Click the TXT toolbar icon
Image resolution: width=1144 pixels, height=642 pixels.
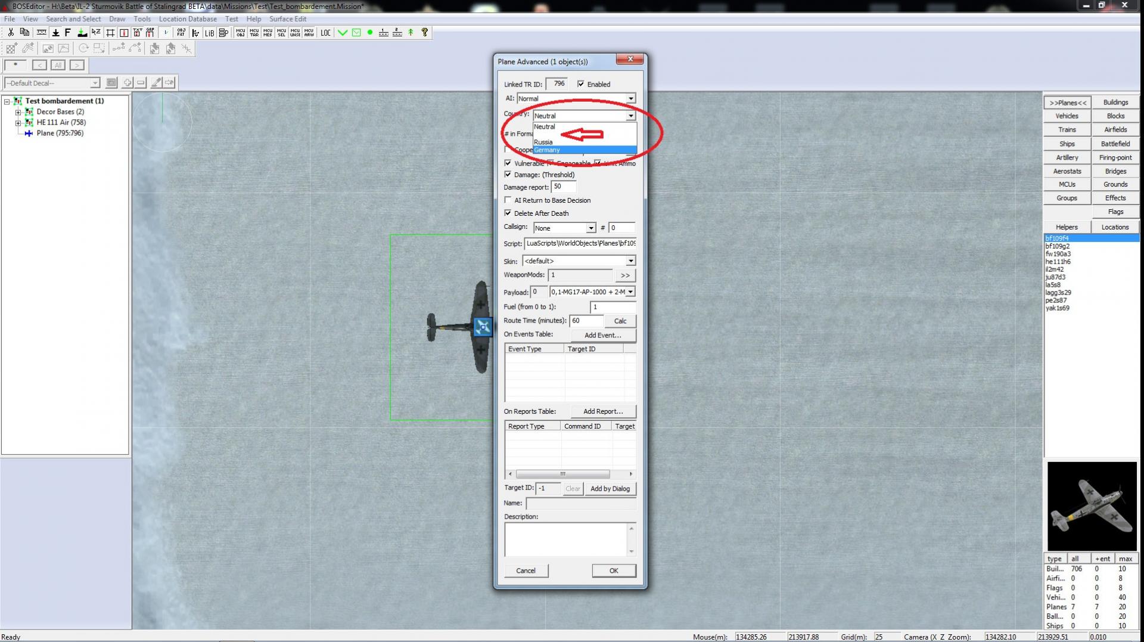pos(137,33)
